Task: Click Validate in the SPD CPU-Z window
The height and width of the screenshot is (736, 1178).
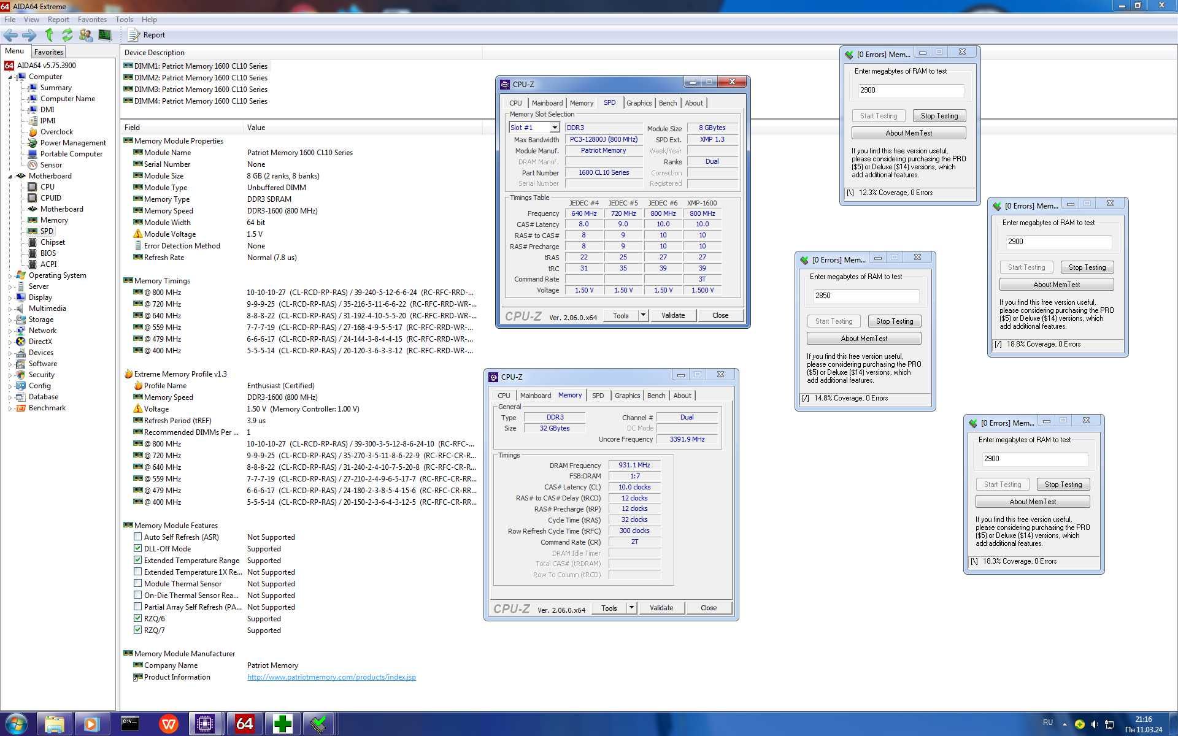Action: [672, 315]
